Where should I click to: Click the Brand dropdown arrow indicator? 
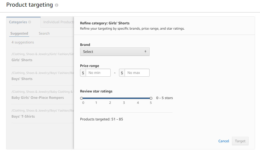pyautogui.click(x=145, y=52)
